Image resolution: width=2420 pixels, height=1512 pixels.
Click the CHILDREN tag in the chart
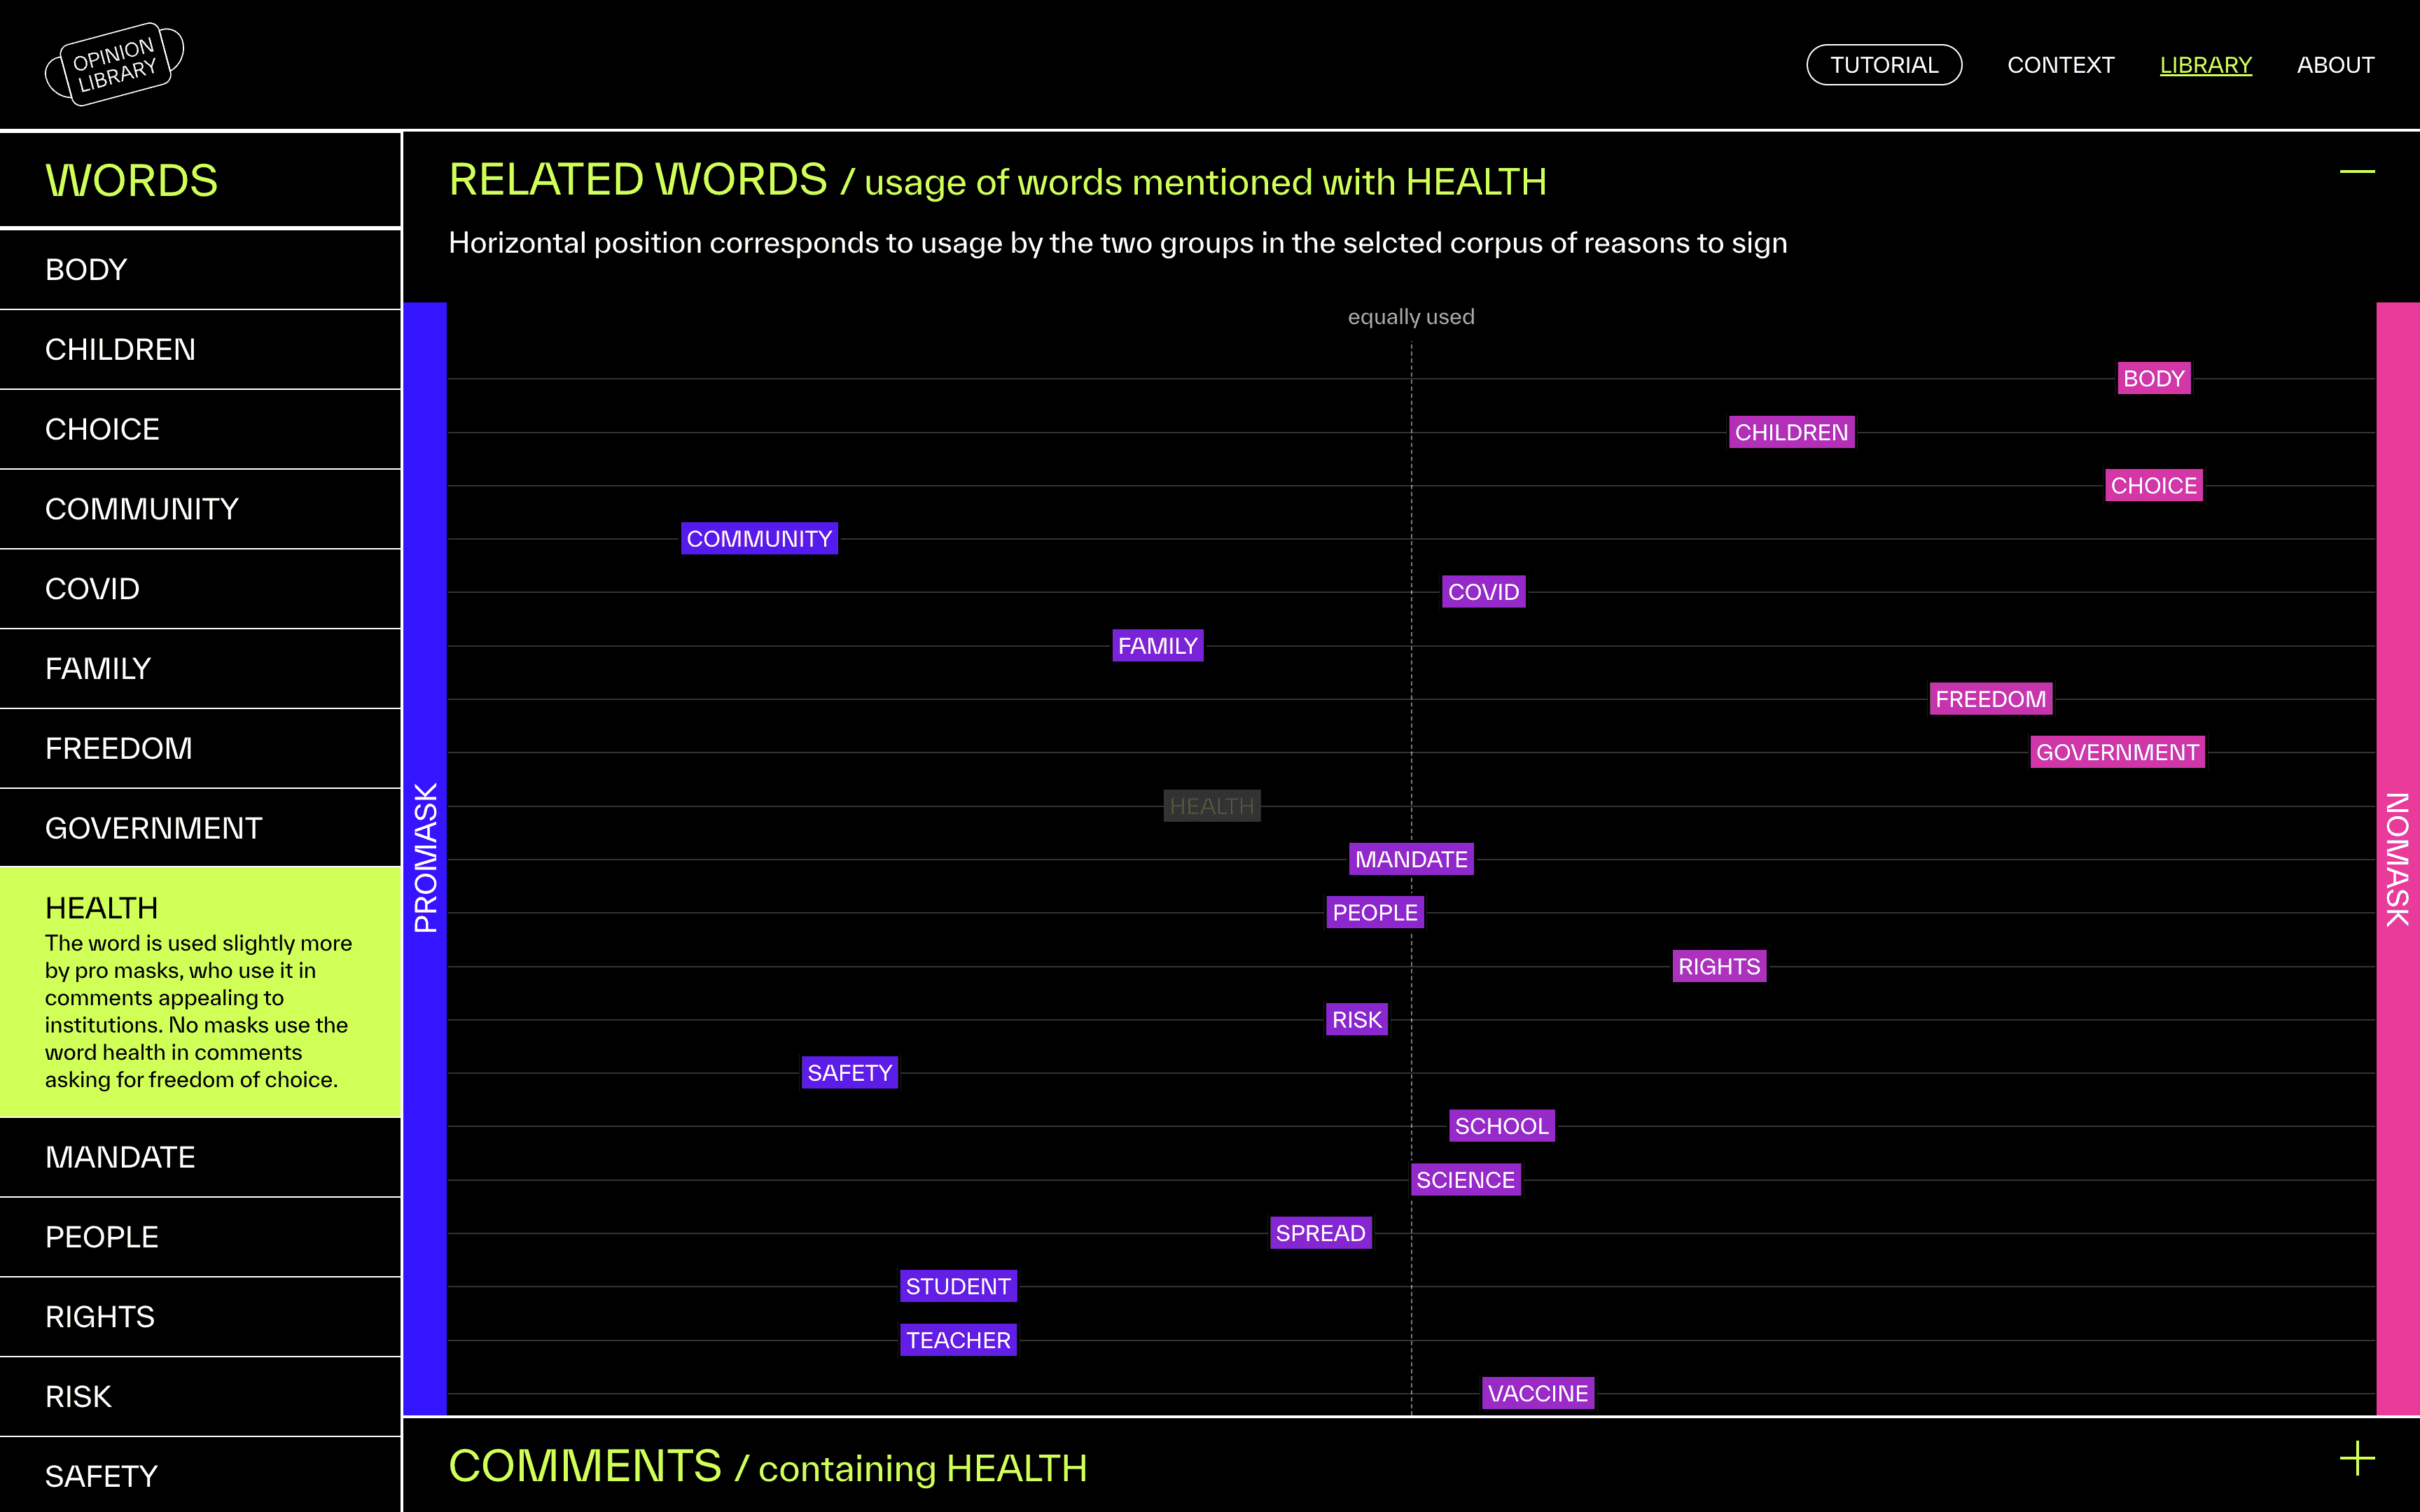(x=1791, y=432)
